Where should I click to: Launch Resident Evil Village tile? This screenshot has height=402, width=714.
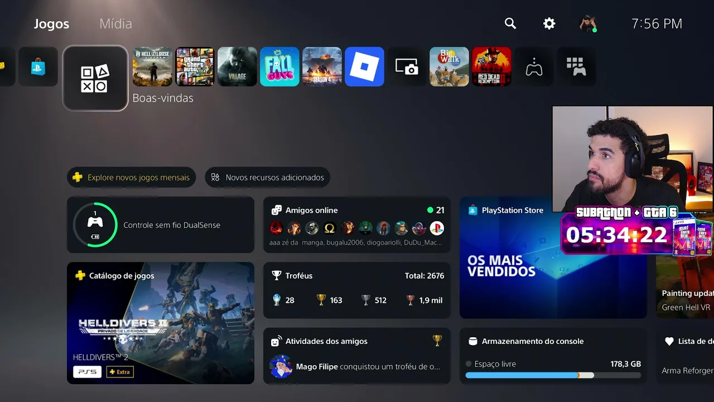tap(237, 66)
